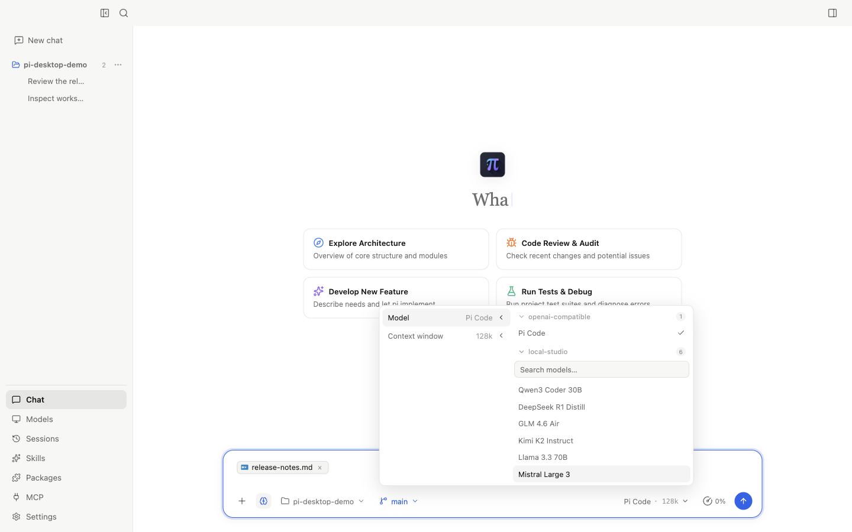The height and width of the screenshot is (532, 852).
Task: Remove the release-notes.md attachment
Action: (320, 468)
